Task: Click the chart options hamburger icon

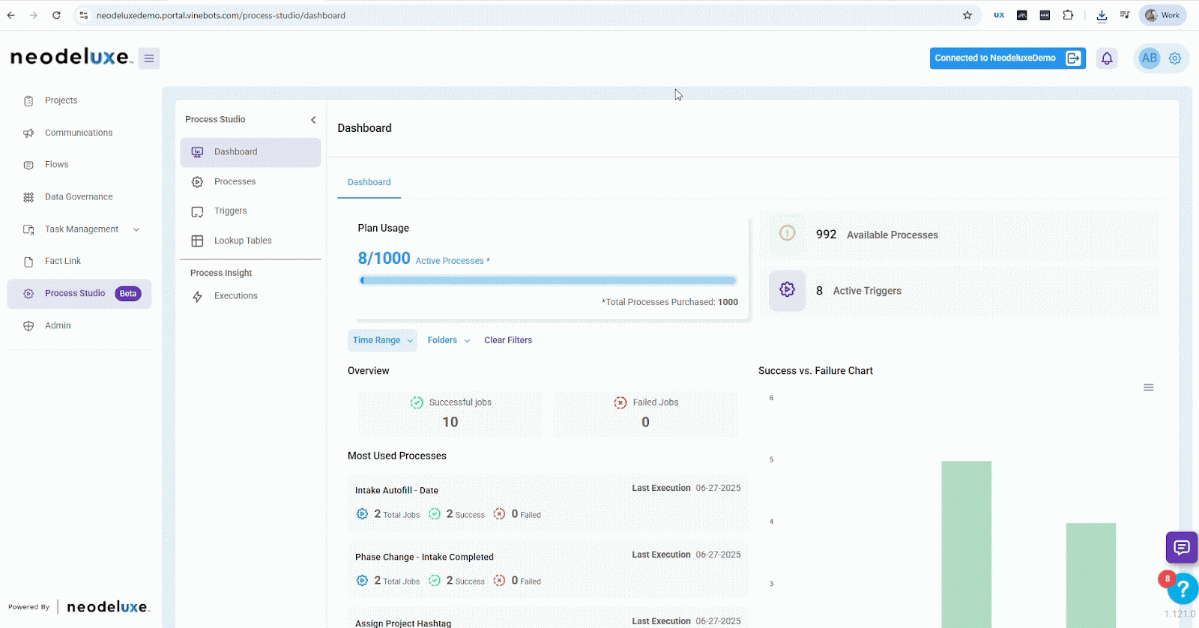Action: pyautogui.click(x=1148, y=387)
